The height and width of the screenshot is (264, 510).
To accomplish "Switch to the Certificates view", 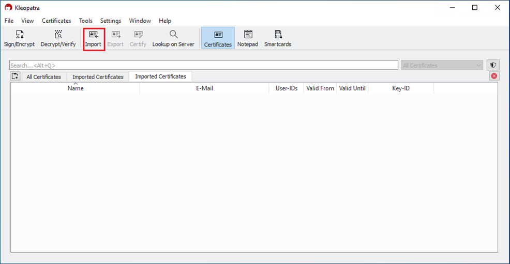I will 218,38.
